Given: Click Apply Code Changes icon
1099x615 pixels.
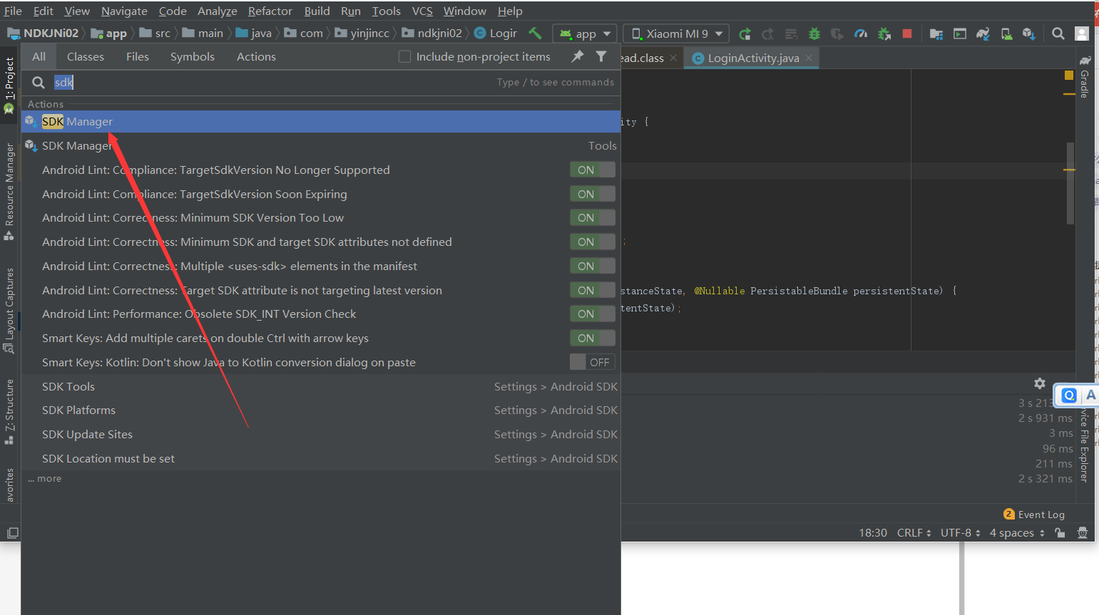Looking at the screenshot, I should pyautogui.click(x=791, y=33).
